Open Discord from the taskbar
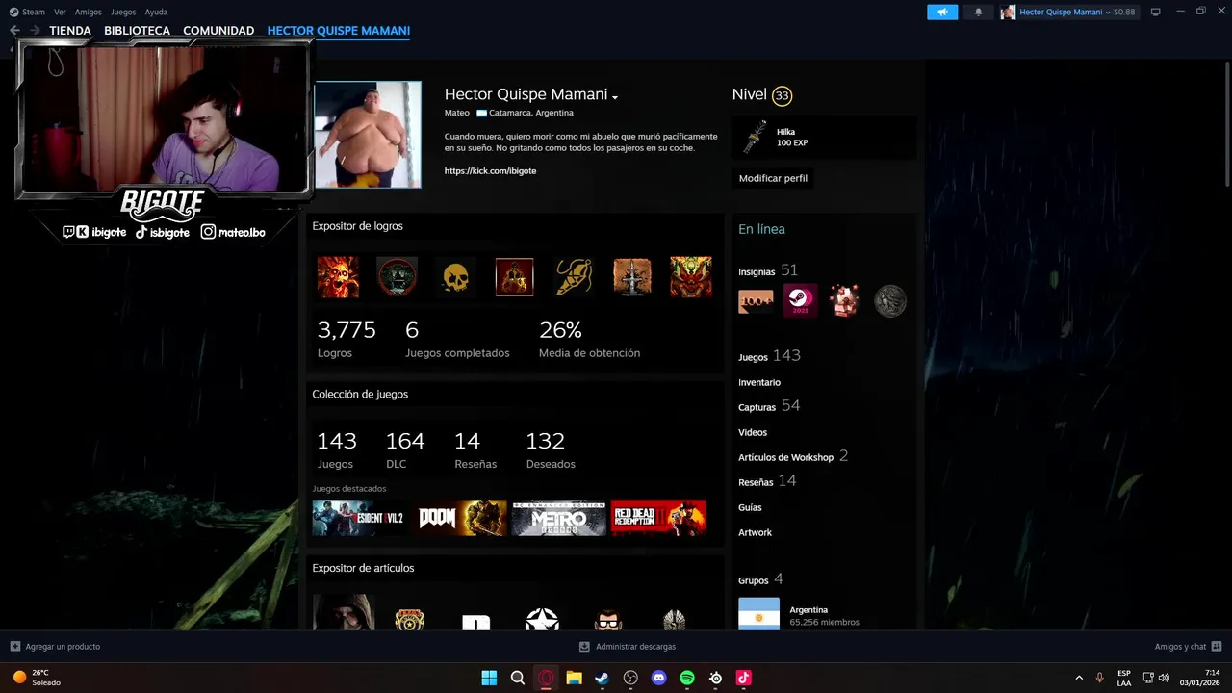The width and height of the screenshot is (1232, 693). coord(658,678)
